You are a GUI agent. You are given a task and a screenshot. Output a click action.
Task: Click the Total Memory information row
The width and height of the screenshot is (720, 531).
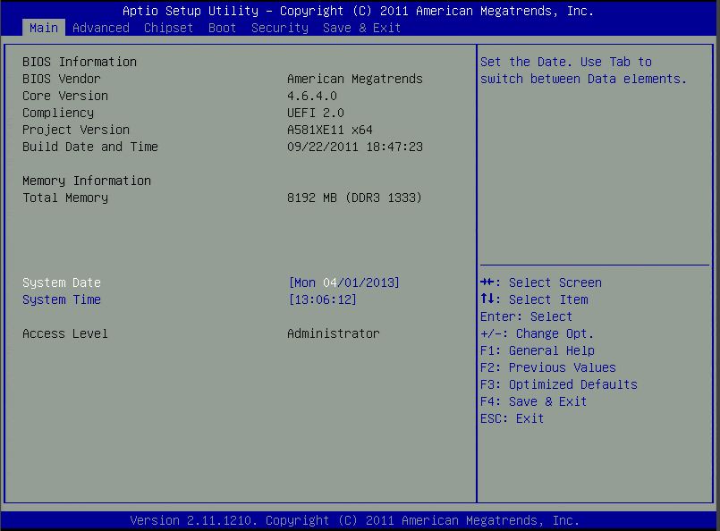67,198
